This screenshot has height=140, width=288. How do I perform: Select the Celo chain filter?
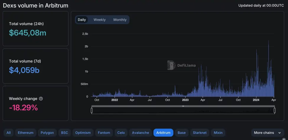pos(121,133)
